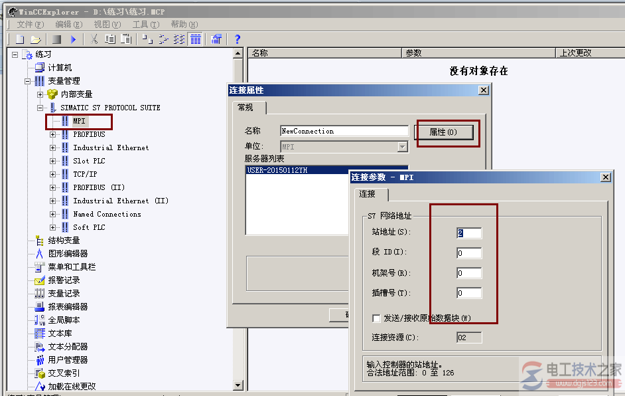This screenshot has height=396, width=625.
Task: Expand the Soft PLC tree node
Action: tap(52, 227)
